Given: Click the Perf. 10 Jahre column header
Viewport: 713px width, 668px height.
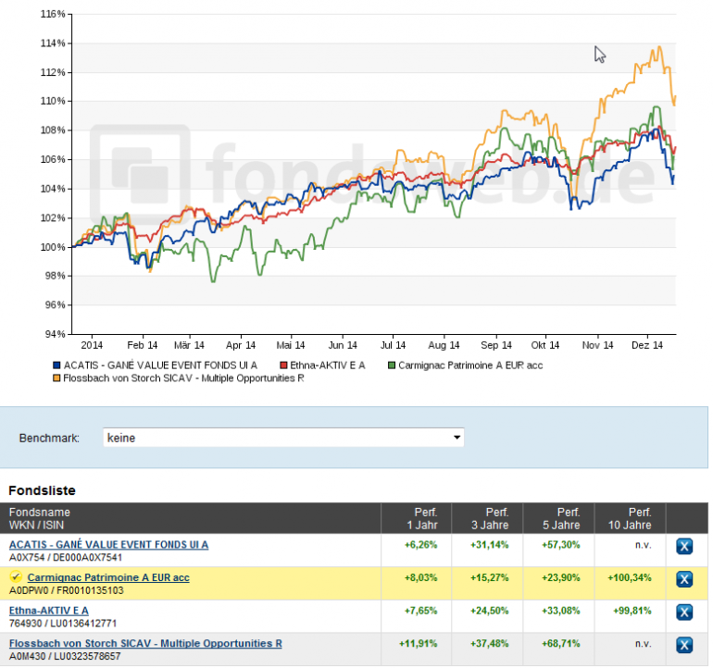Looking at the screenshot, I should point(631,518).
